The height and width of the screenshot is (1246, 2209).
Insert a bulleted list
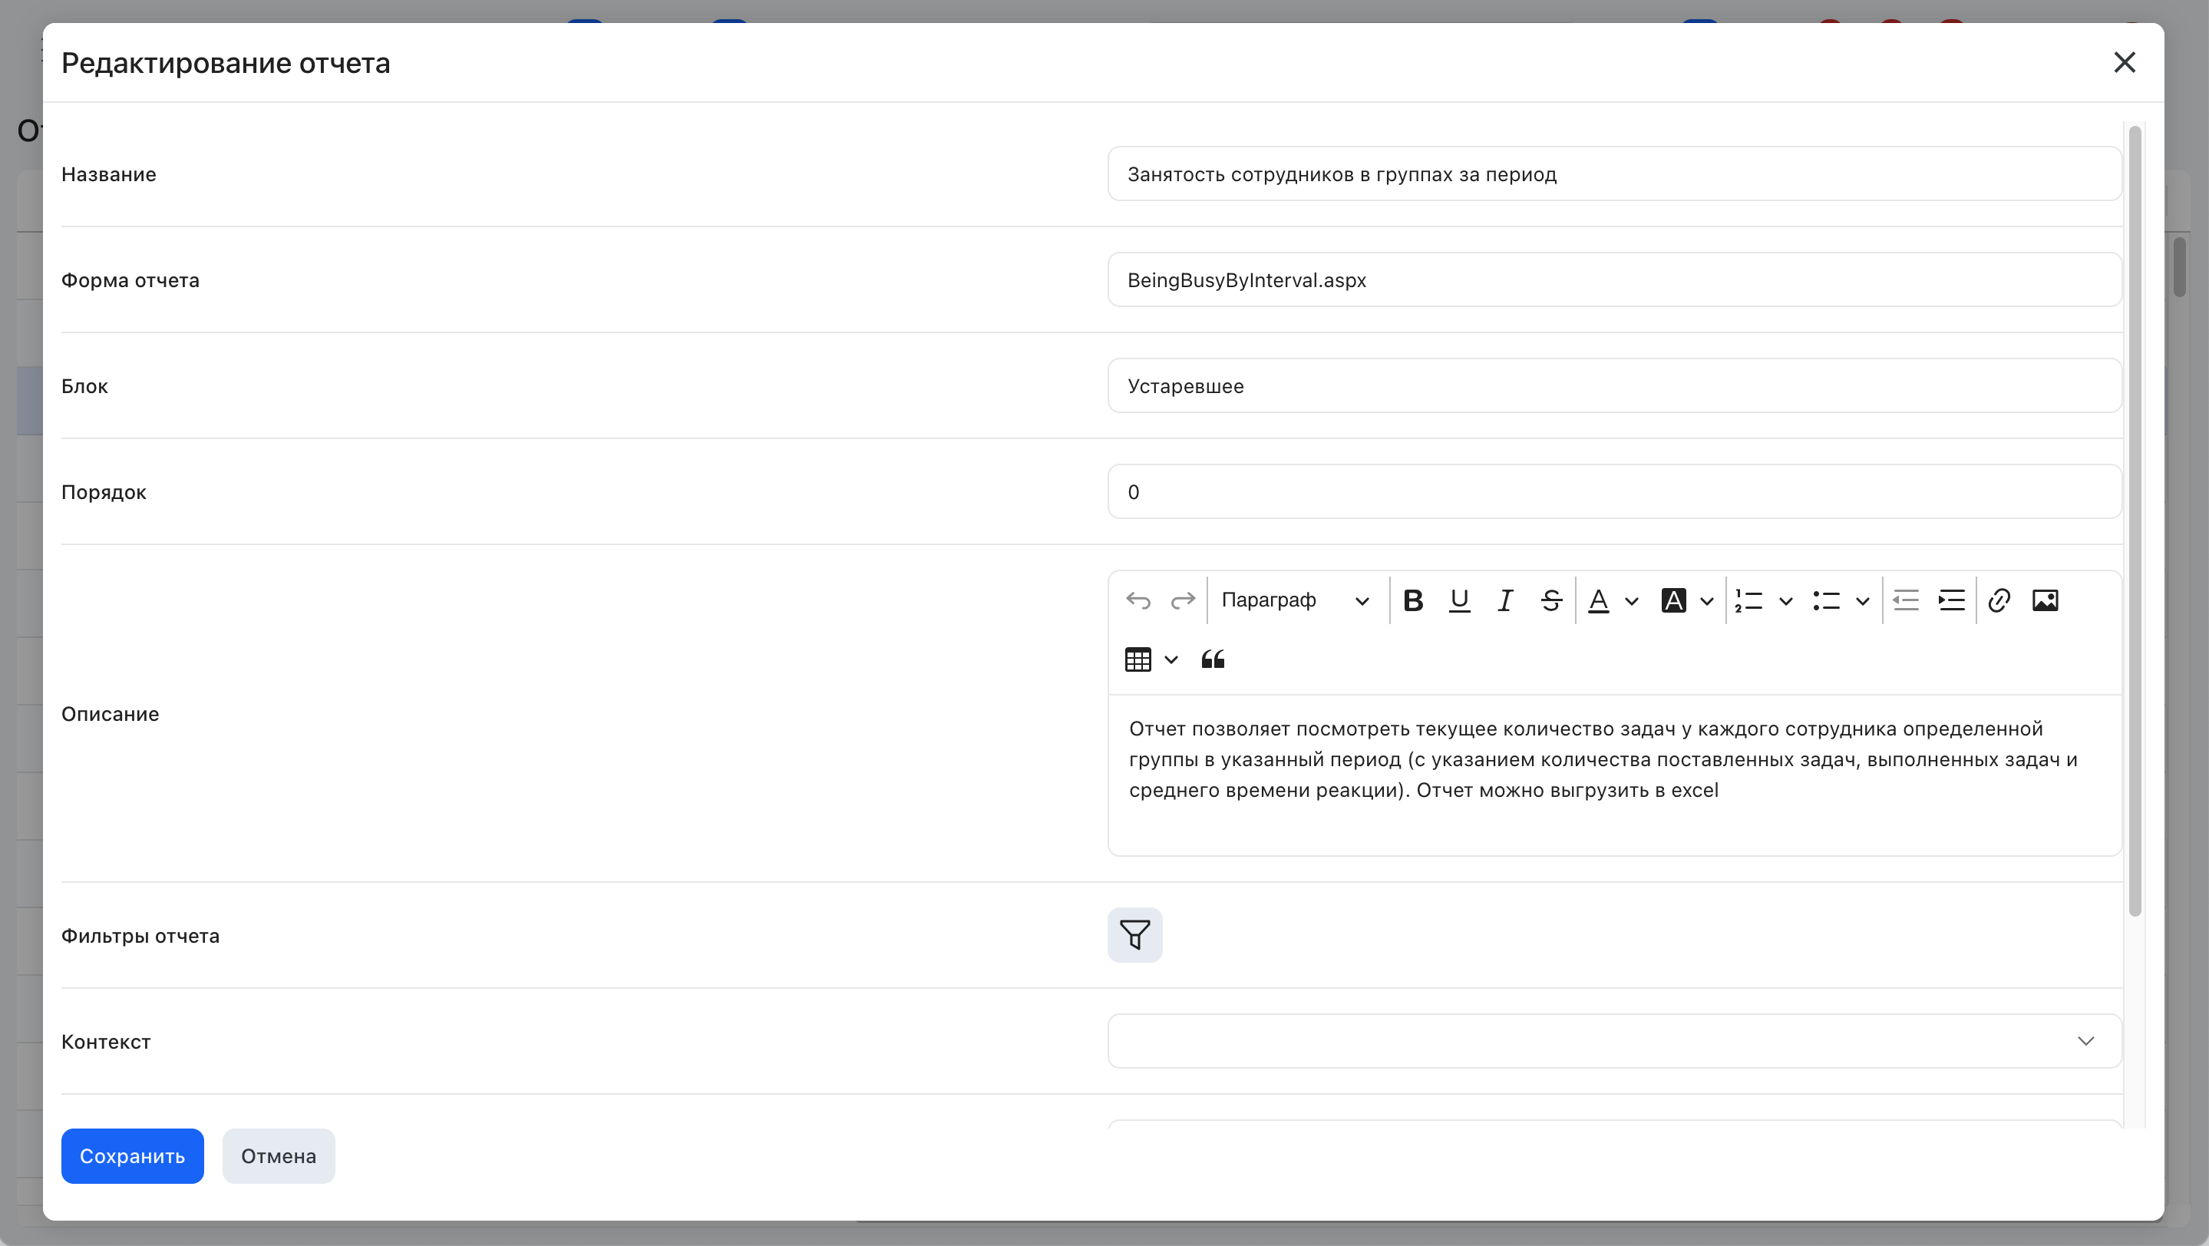pyautogui.click(x=1826, y=600)
